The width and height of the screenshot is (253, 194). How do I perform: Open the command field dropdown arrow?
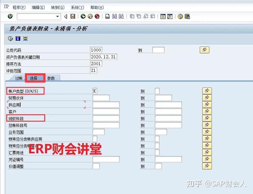click(x=58, y=16)
